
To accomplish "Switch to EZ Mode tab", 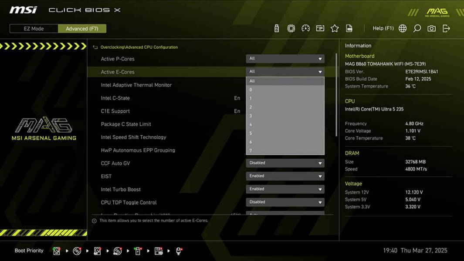I will [x=34, y=29].
